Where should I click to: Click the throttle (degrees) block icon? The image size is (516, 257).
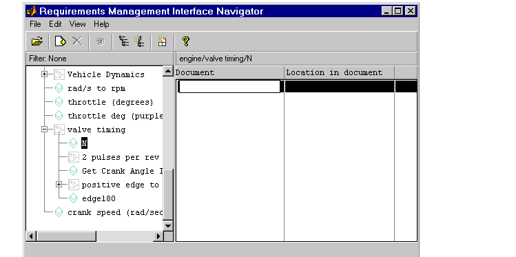pos(59,102)
